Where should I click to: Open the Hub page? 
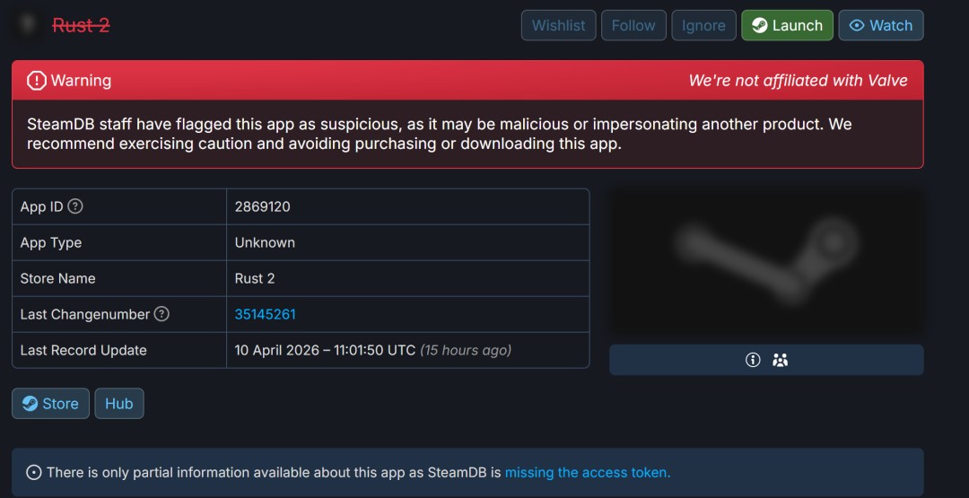(x=118, y=404)
